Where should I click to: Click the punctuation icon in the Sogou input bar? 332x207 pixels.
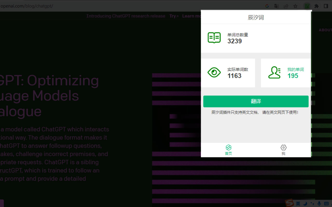[x=312, y=204]
